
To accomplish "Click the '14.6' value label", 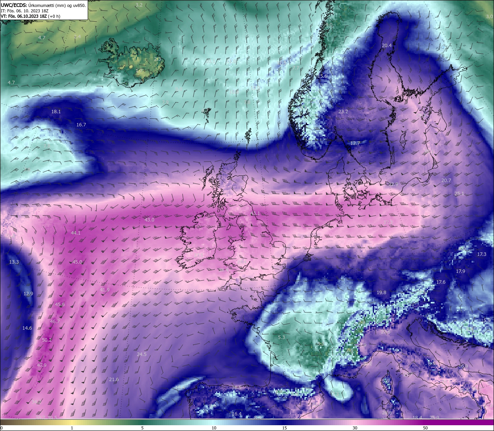I will tap(27, 328).
